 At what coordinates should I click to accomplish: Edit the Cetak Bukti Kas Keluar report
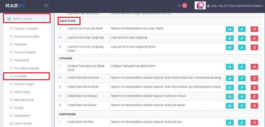point(242,105)
